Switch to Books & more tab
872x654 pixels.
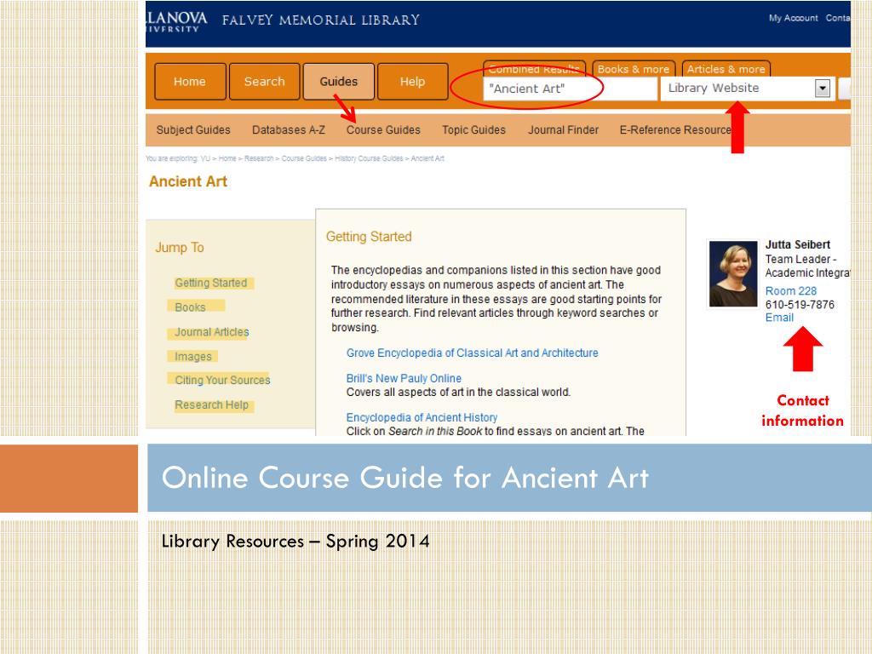point(634,69)
